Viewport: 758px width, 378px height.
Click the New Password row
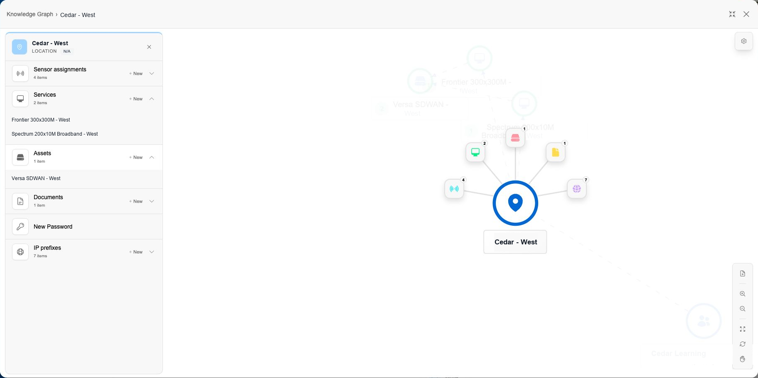(84, 227)
